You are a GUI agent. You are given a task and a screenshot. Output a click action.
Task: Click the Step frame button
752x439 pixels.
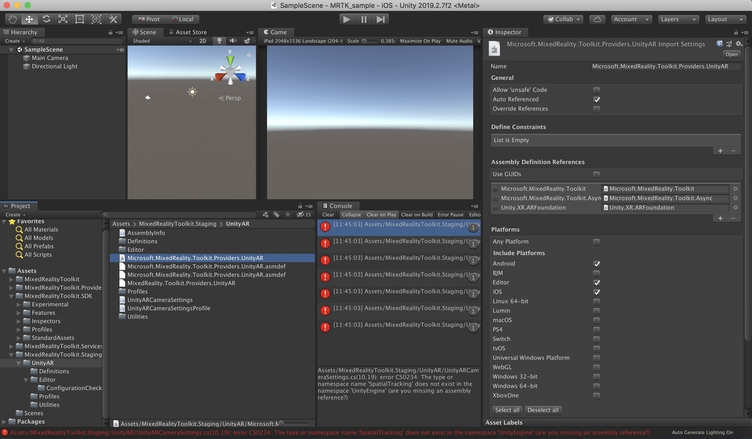[x=380, y=19]
